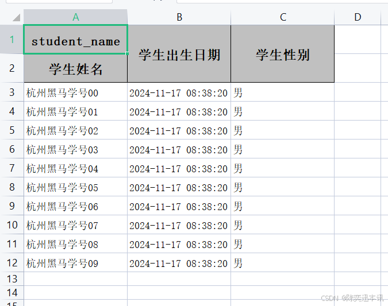Select row 13 header
Screen dimensions: 388x306
[12, 279]
